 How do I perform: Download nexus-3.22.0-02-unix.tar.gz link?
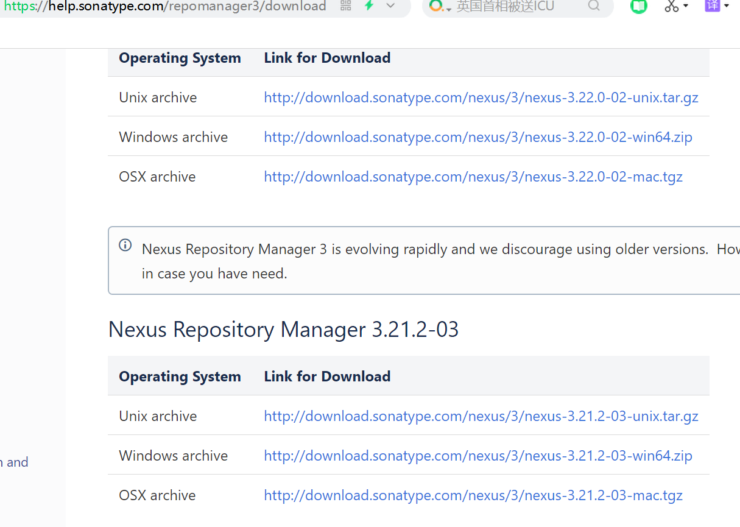(x=481, y=97)
